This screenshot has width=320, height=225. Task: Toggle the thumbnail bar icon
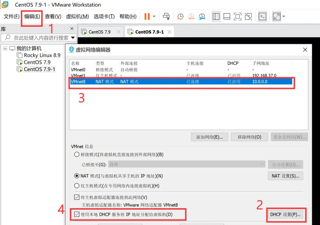[227, 16]
